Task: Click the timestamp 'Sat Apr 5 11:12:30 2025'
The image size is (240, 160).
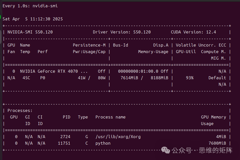Action: (x=33, y=19)
